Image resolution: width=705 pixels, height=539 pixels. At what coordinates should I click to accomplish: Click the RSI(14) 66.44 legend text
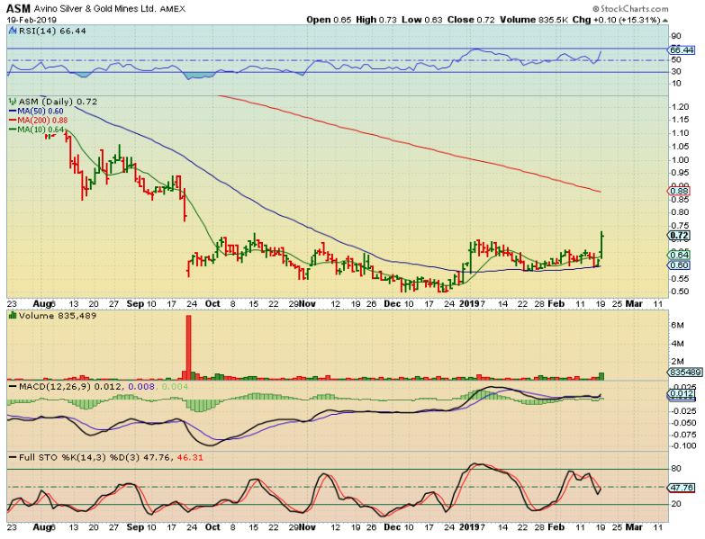[x=51, y=31]
